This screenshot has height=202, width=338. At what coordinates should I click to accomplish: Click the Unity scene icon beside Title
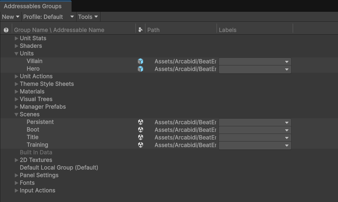140,137
